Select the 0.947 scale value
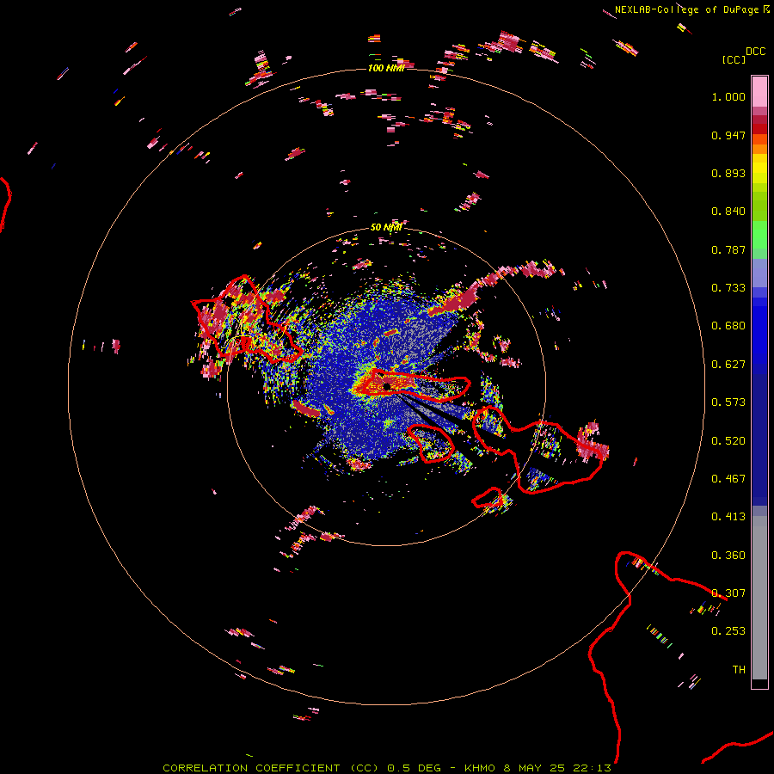 [x=728, y=135]
